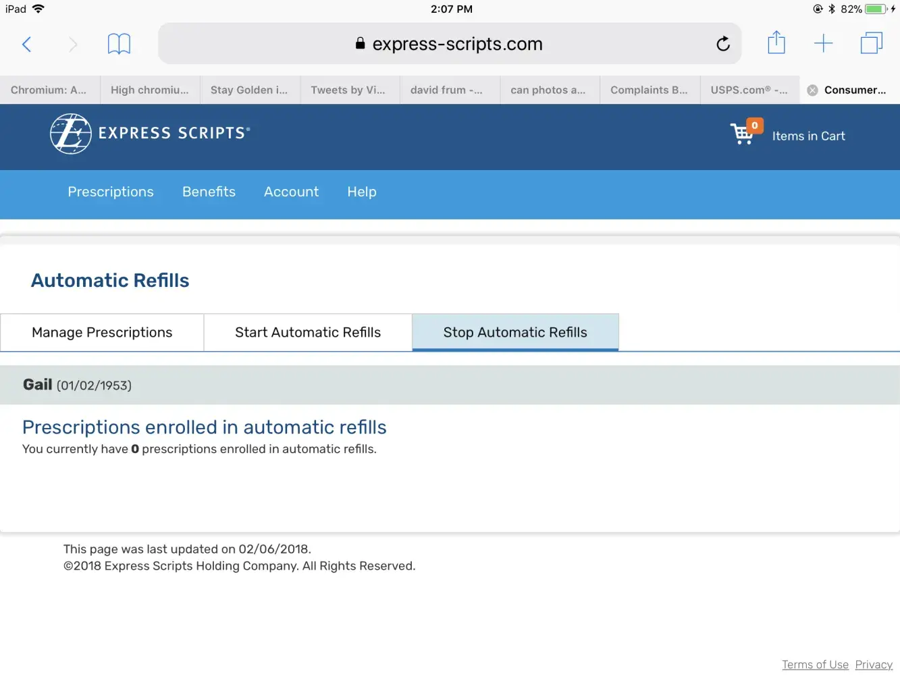Open the Help menu
900x675 pixels.
(x=362, y=192)
